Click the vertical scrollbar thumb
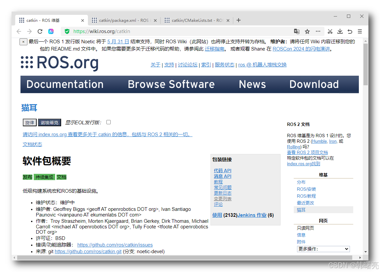 tap(366, 64)
